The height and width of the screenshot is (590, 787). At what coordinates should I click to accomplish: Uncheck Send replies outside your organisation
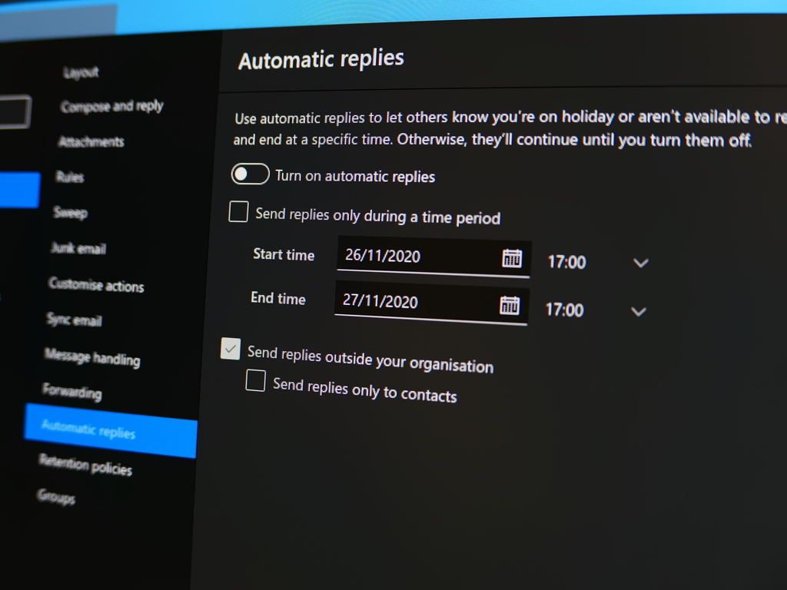231,349
